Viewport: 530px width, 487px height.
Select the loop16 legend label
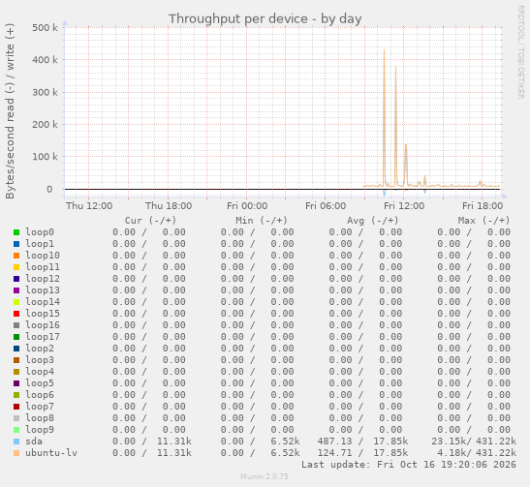[x=43, y=325]
